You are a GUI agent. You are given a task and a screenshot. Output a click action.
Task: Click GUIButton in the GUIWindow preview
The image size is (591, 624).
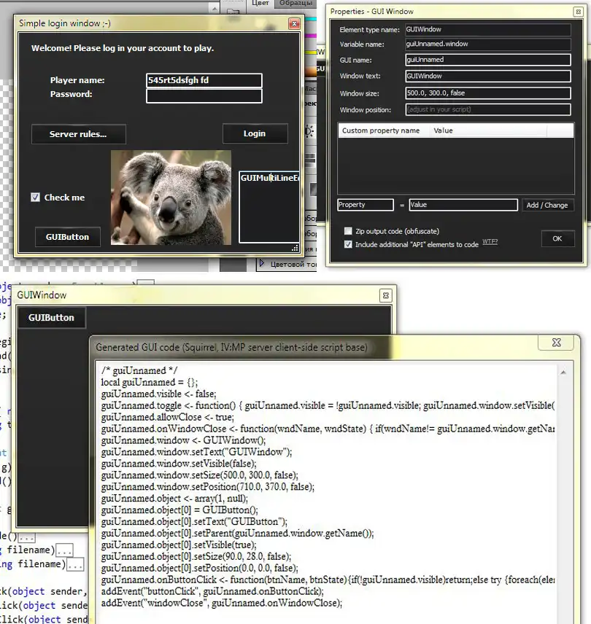tap(51, 318)
